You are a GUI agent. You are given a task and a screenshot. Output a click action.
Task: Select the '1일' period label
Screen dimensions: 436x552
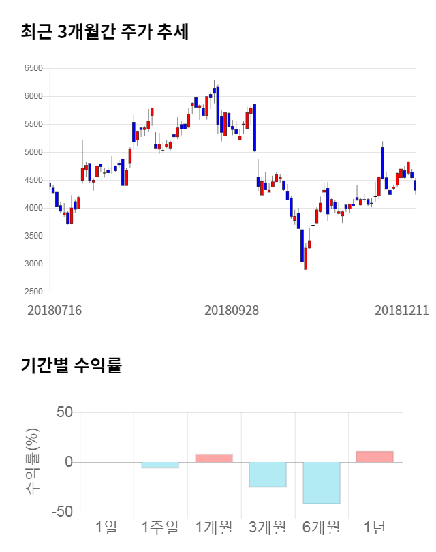point(106,527)
